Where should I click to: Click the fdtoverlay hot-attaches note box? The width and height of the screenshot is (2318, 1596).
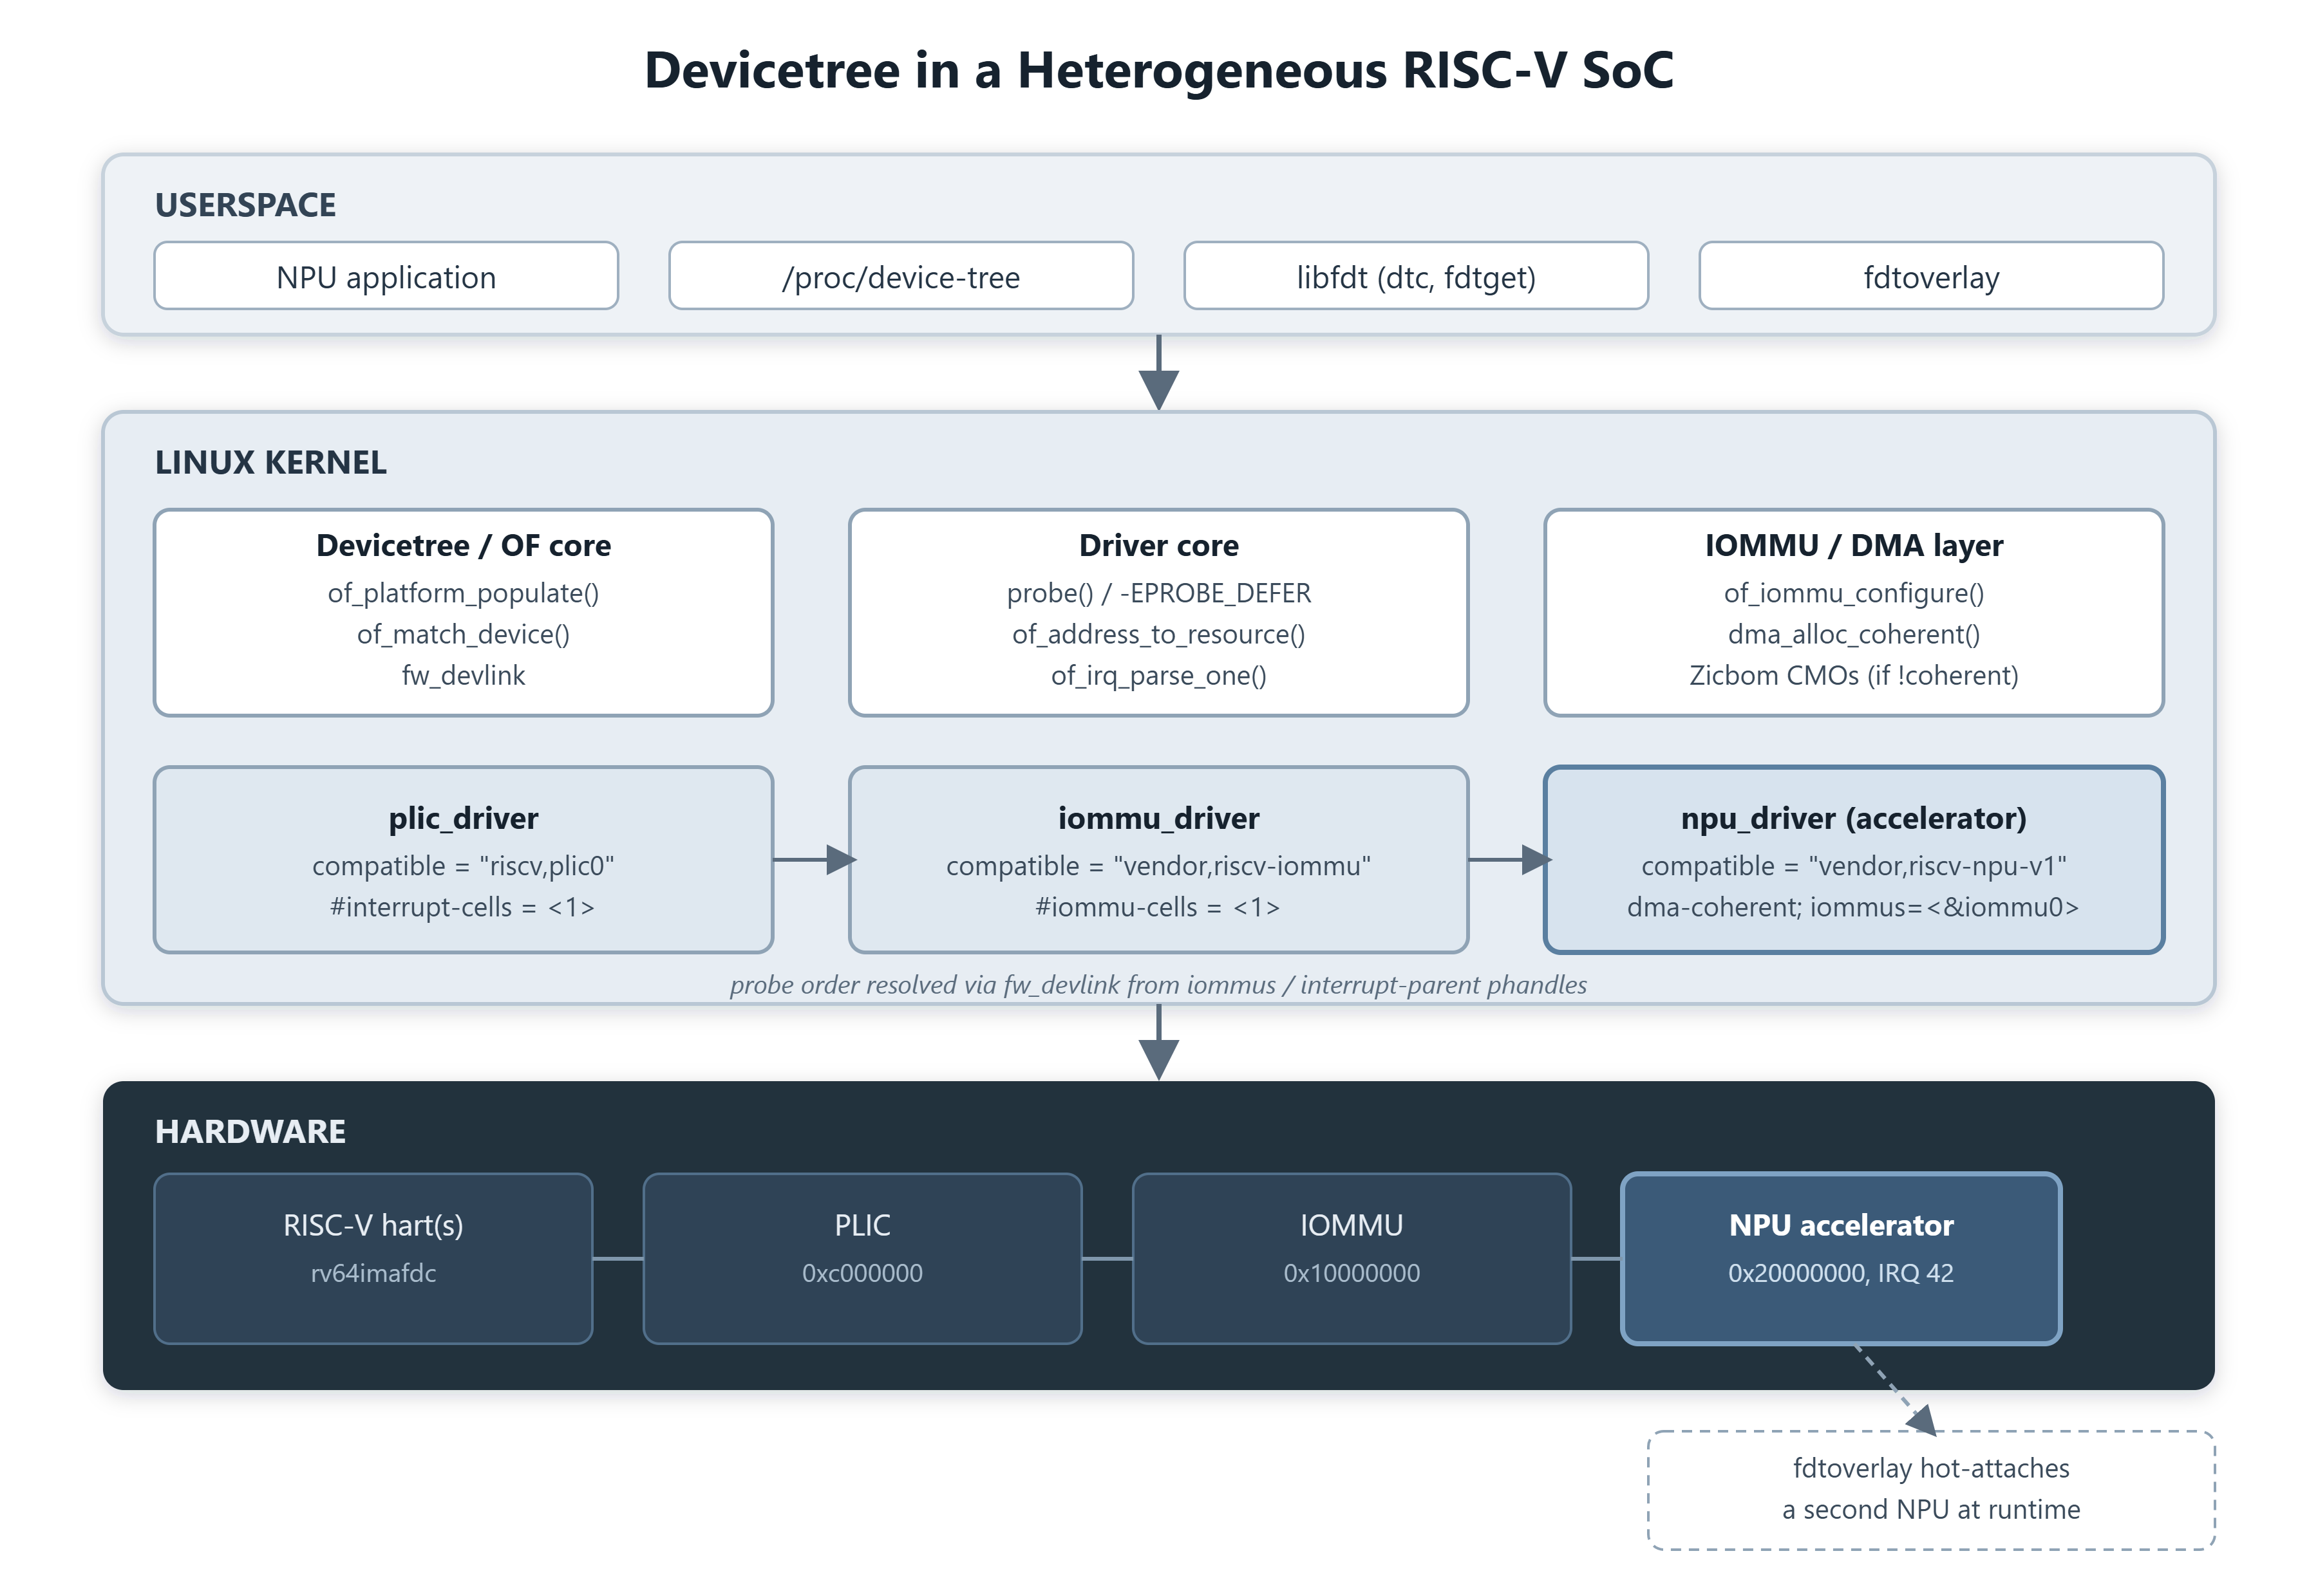(x=1931, y=1490)
